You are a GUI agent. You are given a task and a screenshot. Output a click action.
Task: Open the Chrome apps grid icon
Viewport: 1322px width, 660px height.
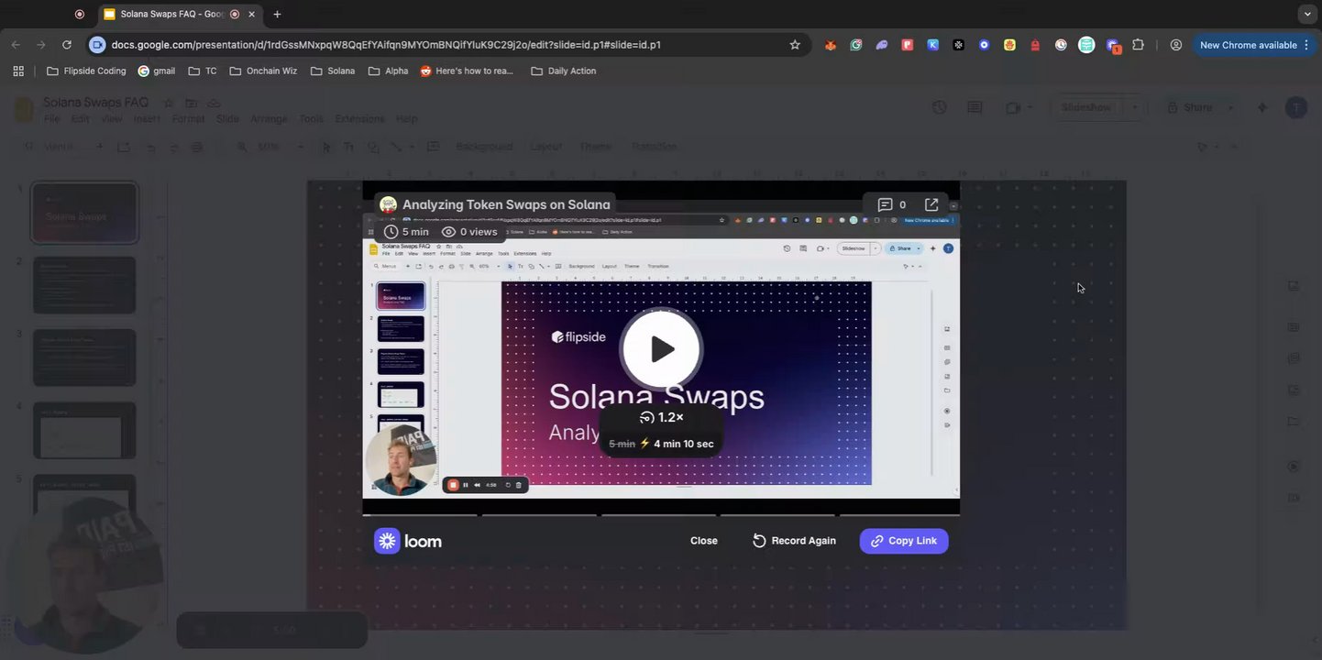click(18, 71)
